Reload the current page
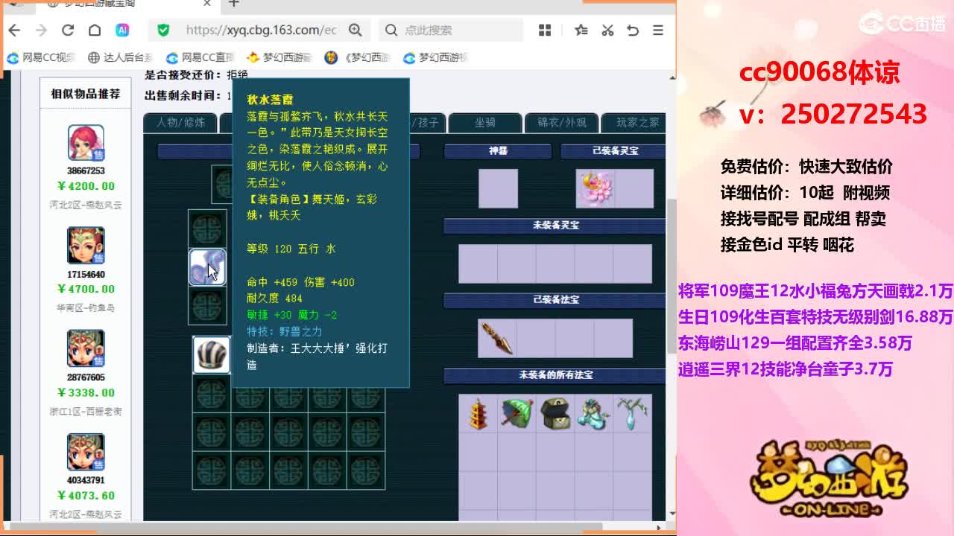The height and width of the screenshot is (536, 954). (68, 30)
